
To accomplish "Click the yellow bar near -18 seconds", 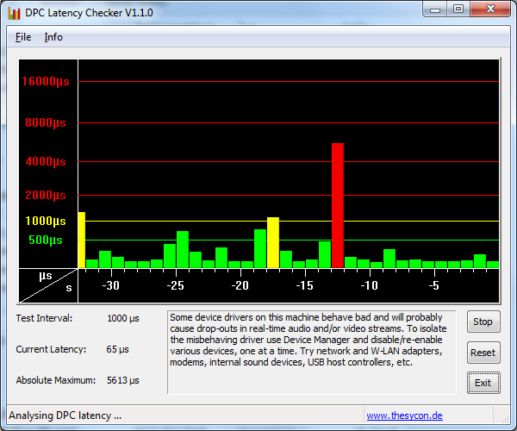I will point(273,242).
